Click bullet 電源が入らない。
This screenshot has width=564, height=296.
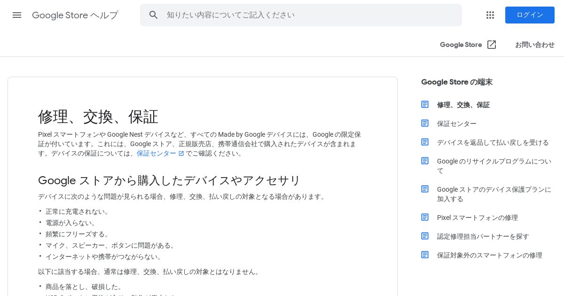71,223
